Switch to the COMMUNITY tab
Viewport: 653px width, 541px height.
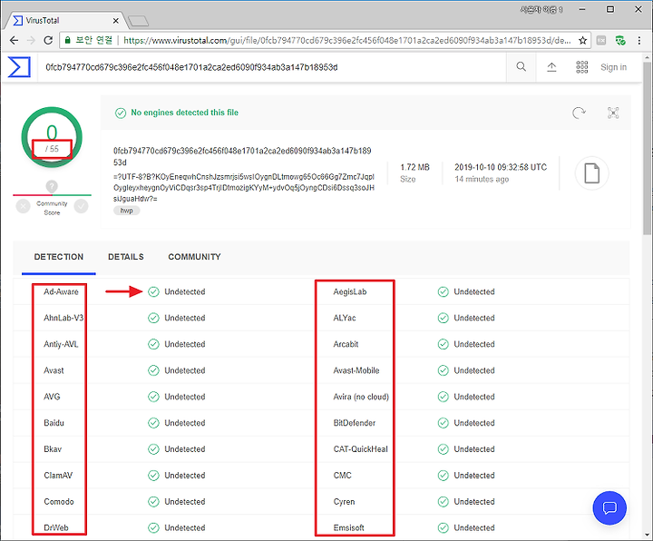pos(194,257)
